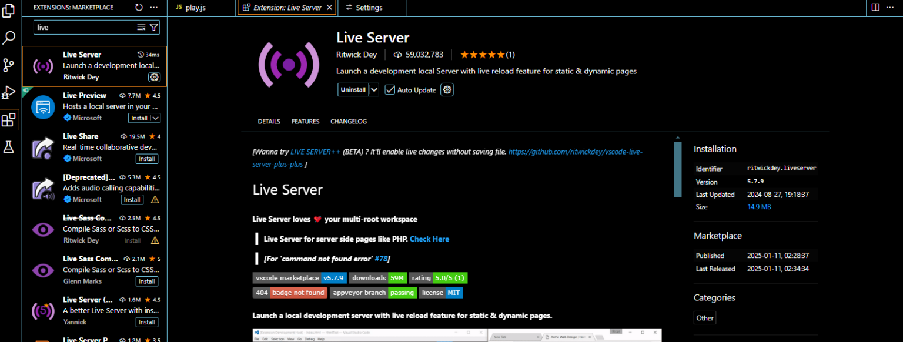Refresh the extensions list
The image size is (903, 342).
point(139,7)
